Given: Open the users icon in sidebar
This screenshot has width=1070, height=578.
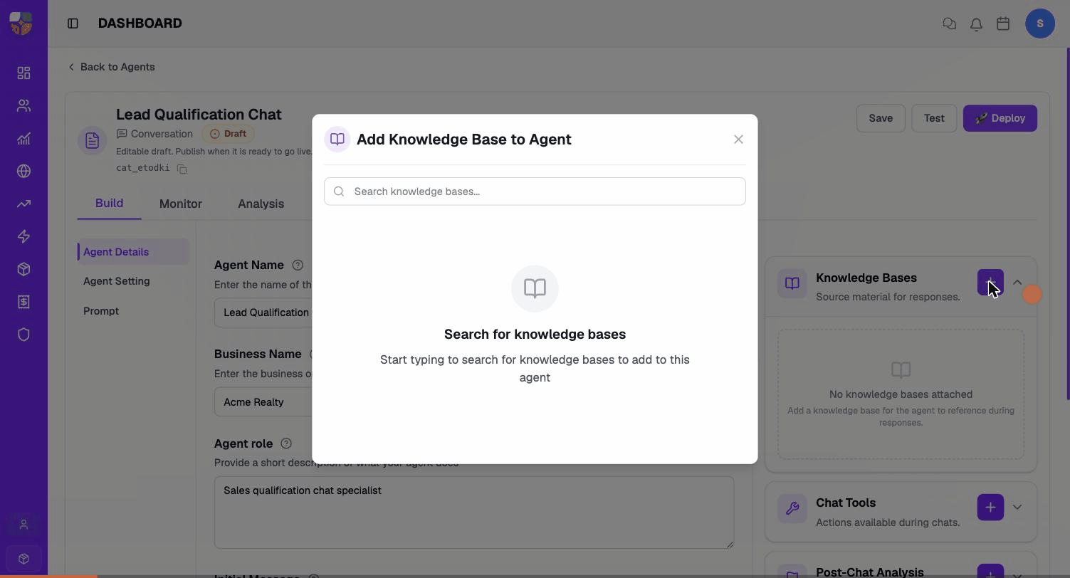Looking at the screenshot, I should tap(23, 106).
